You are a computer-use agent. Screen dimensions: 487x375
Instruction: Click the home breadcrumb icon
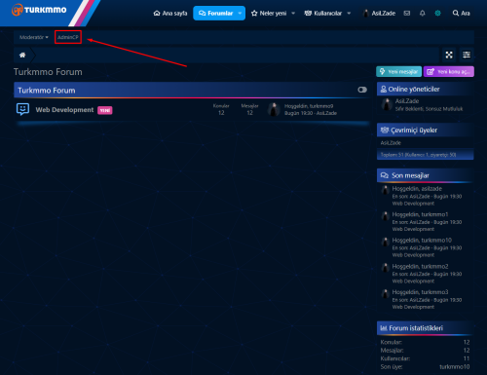click(22, 55)
